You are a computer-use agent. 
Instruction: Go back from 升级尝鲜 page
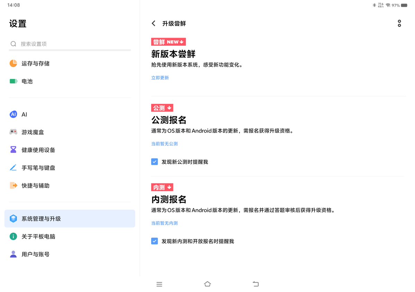[x=154, y=23]
